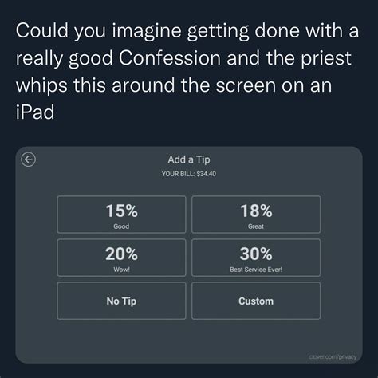The height and width of the screenshot is (378, 378).
Task: Open the clover.com/privacy link
Action: 333,356
